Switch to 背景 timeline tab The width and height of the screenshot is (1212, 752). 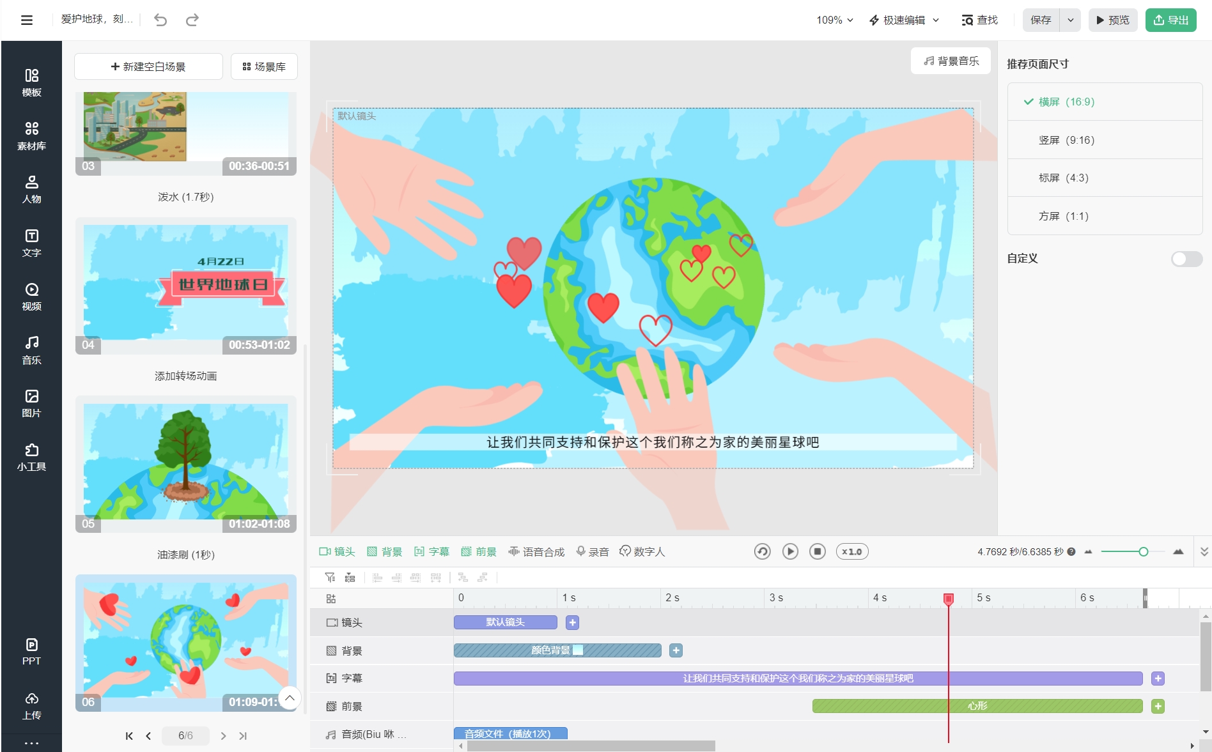385,551
